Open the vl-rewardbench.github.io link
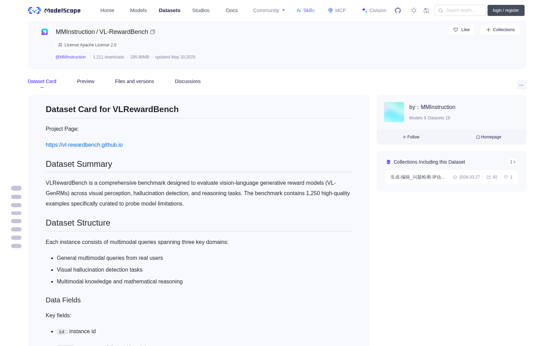This screenshot has height=346, width=554. pos(84,145)
